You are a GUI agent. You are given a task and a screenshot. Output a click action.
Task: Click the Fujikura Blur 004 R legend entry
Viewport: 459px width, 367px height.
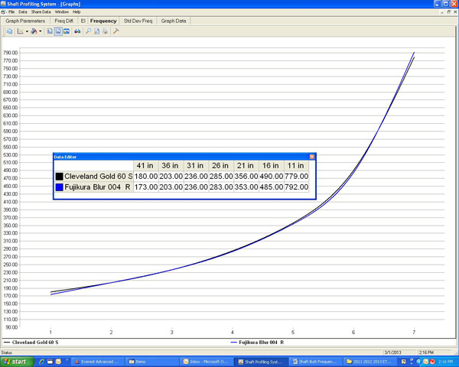coord(257,343)
